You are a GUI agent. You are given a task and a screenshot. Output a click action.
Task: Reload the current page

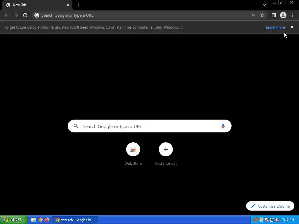point(25,15)
